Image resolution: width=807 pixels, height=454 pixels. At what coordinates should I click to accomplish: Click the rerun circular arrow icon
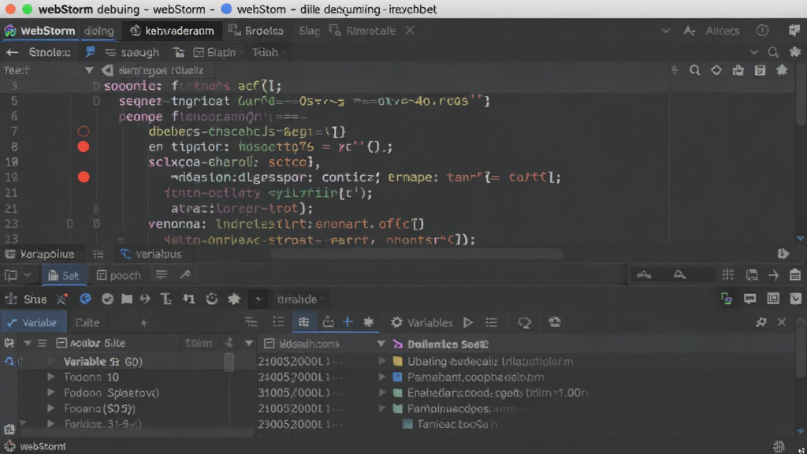point(211,299)
